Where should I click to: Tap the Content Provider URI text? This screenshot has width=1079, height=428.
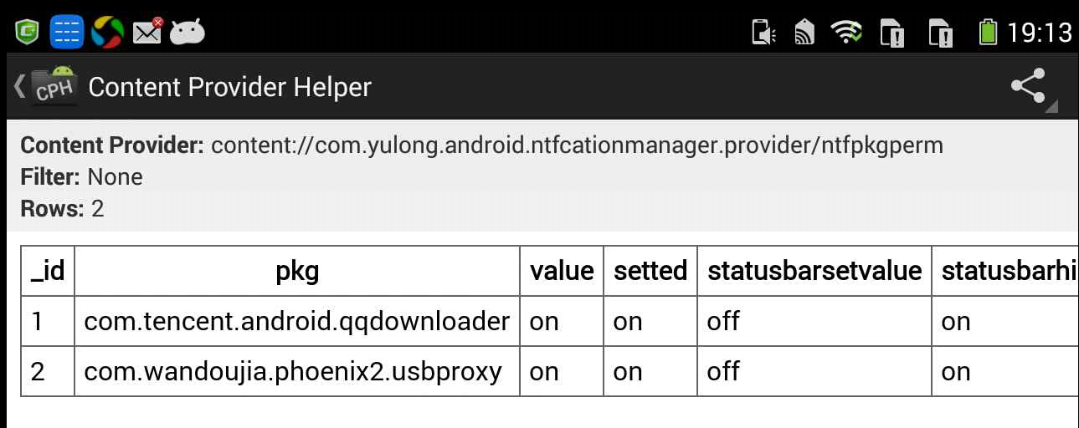[577, 145]
